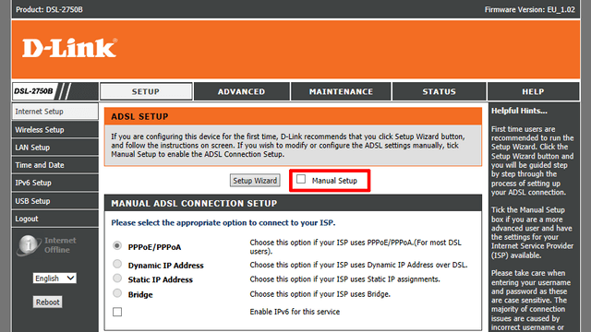Launch the Setup Wizard button
The width and height of the screenshot is (591, 332).
click(255, 181)
